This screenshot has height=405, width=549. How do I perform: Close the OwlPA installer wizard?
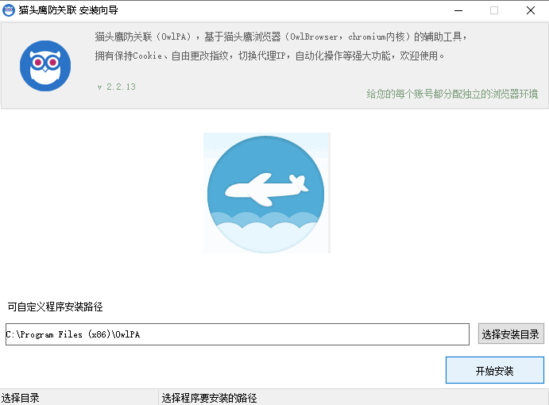pyautogui.click(x=530, y=10)
